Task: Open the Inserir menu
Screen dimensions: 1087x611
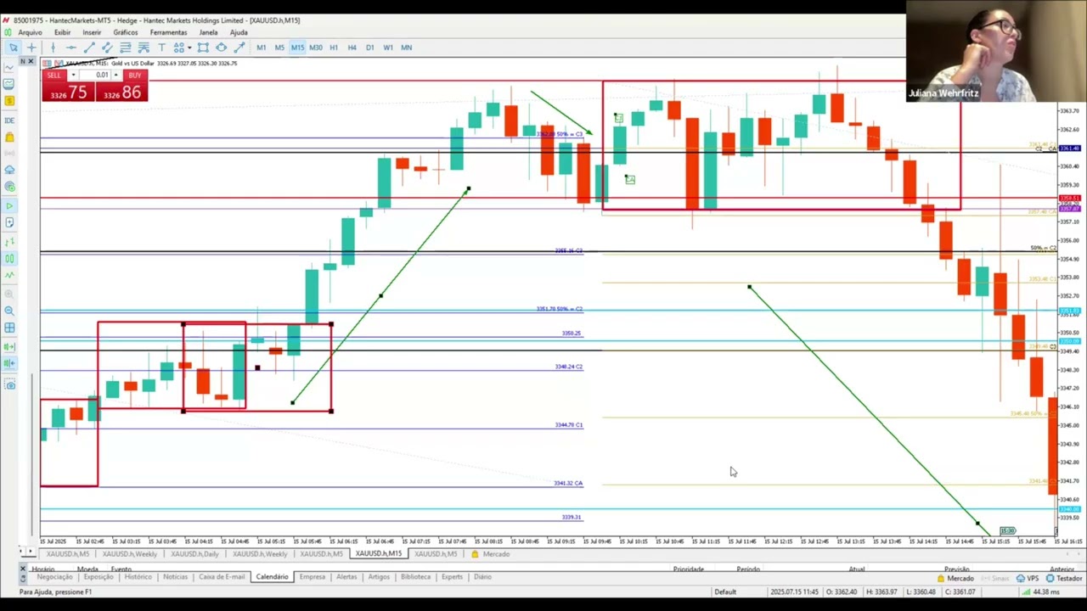Action: click(x=92, y=32)
